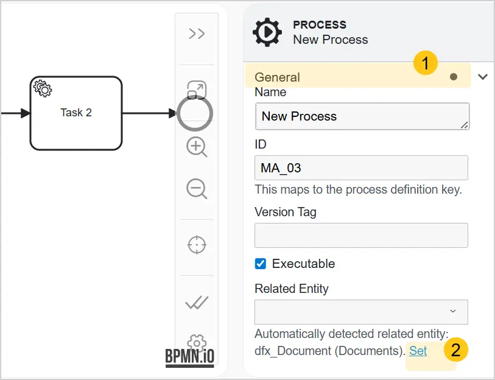Collapse the toolbar with double-arrow icon
The height and width of the screenshot is (380, 495).
tap(197, 33)
